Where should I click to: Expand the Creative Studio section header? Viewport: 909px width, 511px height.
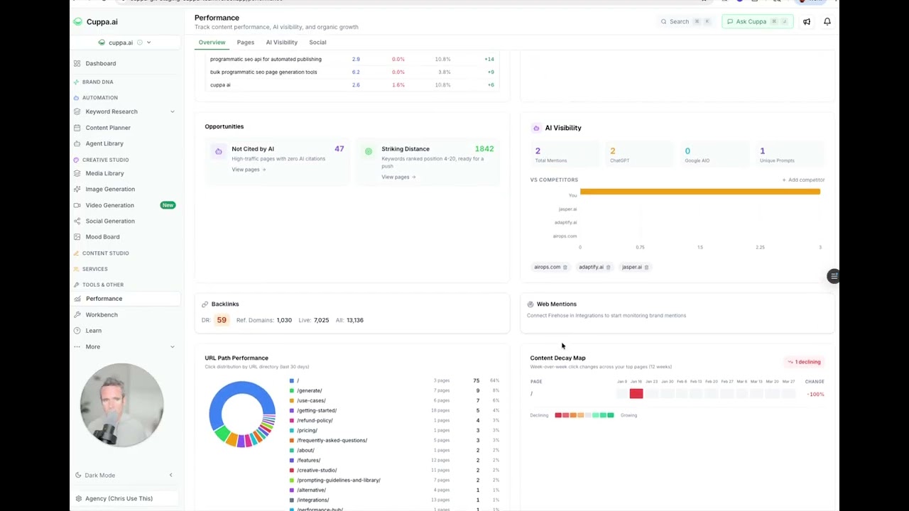(102, 160)
